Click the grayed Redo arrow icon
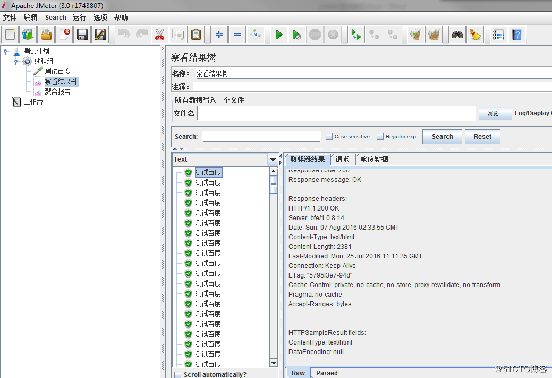 coord(141,35)
